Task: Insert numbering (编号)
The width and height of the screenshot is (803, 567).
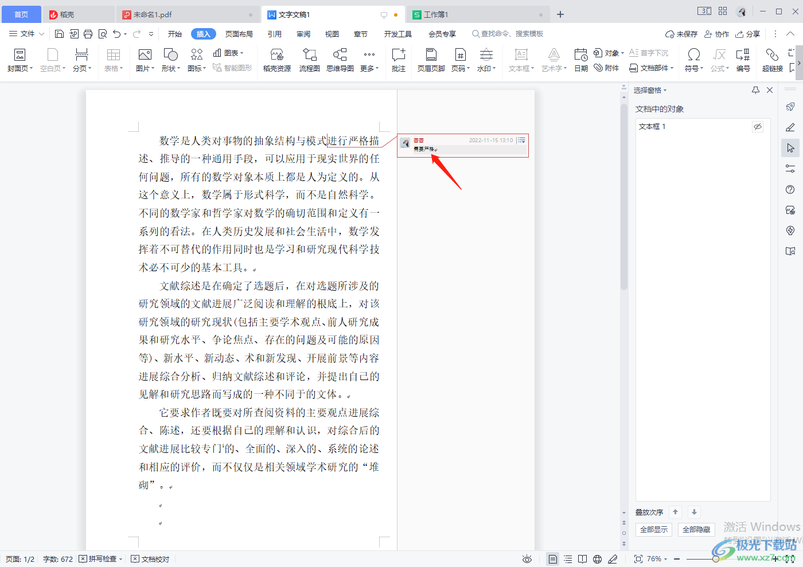Action: pos(743,60)
